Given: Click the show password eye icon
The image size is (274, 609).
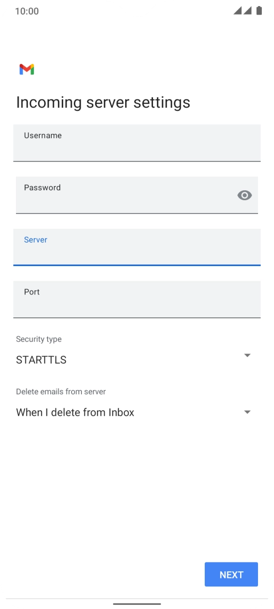Looking at the screenshot, I should click(244, 195).
